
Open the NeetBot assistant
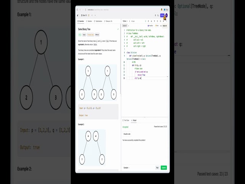pyautogui.click(x=150, y=26)
